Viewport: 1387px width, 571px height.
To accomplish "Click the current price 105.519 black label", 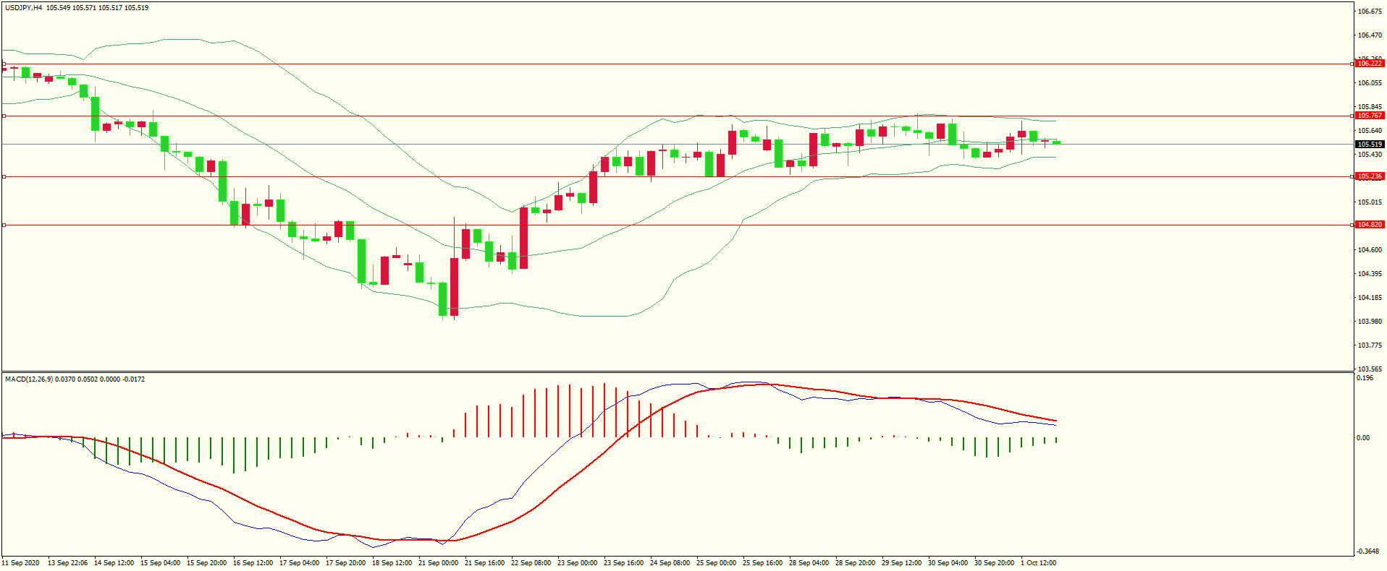I will [1369, 145].
